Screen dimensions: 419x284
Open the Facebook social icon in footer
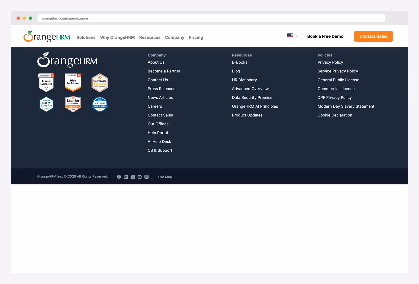pos(119,177)
